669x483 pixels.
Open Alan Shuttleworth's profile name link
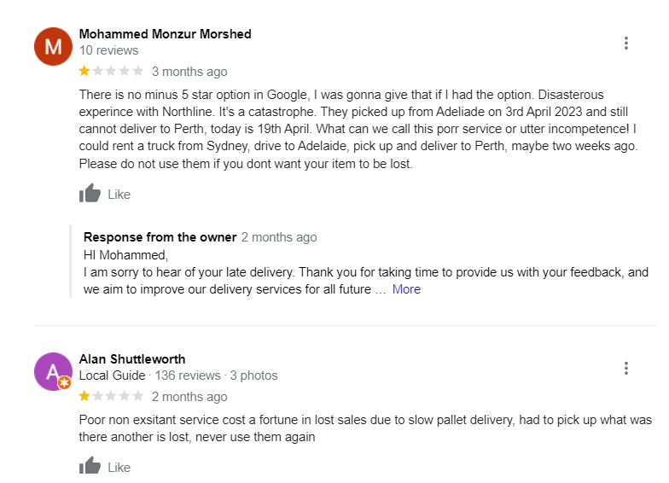[x=132, y=359]
